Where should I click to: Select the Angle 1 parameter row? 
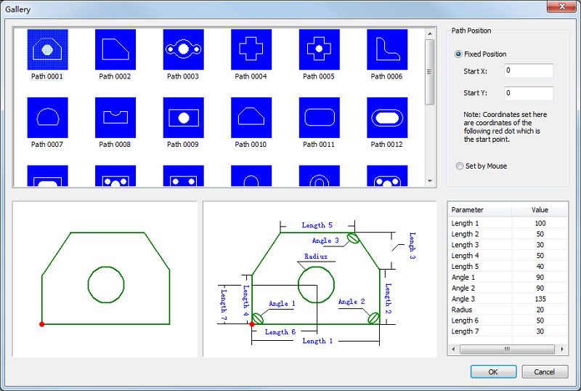coord(508,277)
